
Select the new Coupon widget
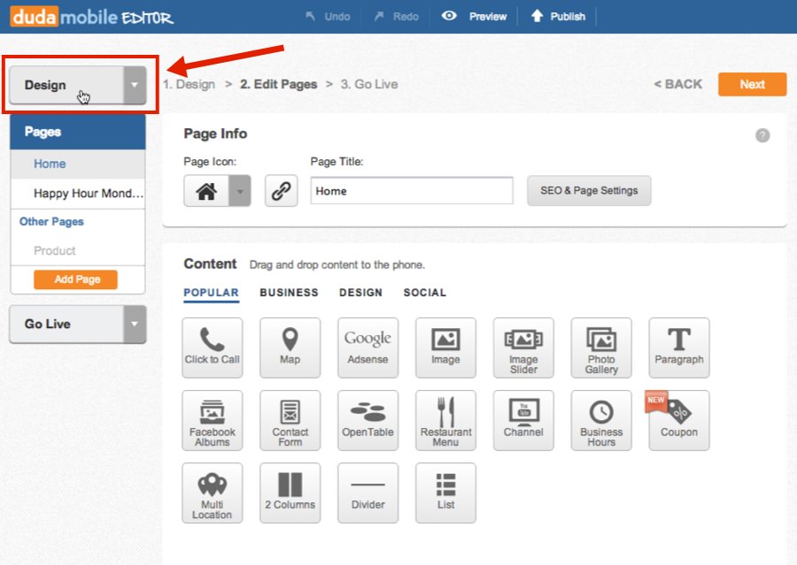[679, 420]
